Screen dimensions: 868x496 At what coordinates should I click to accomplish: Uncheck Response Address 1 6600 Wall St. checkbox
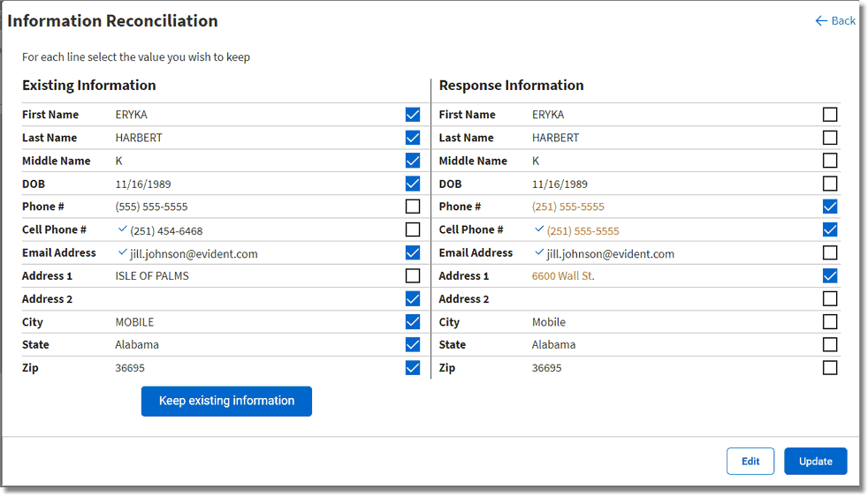(830, 275)
